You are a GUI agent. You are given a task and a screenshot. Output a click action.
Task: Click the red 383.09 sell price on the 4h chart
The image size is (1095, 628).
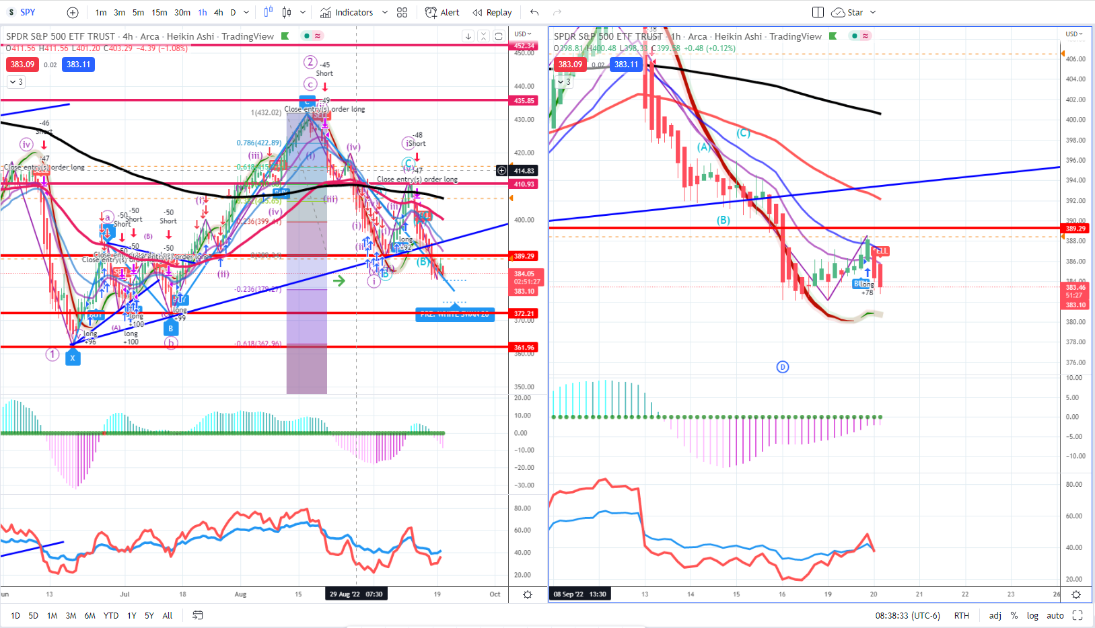tap(22, 65)
